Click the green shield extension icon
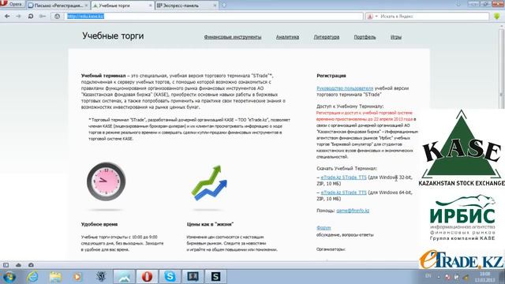Screen dimensions: 505x284 tap(497, 16)
